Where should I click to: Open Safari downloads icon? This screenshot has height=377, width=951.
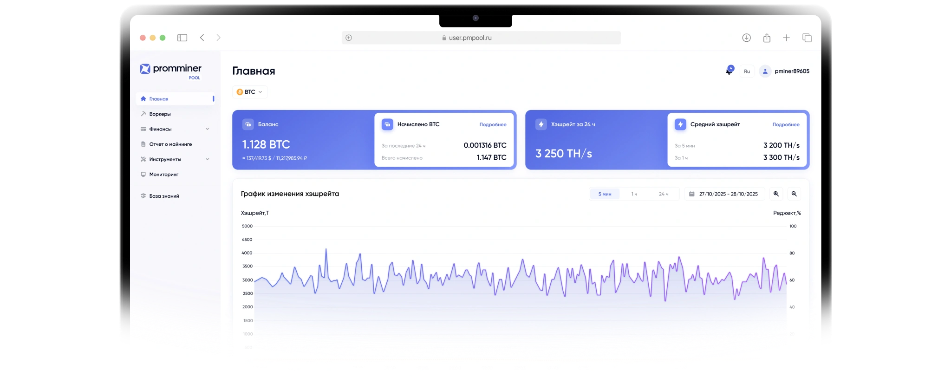pos(746,38)
